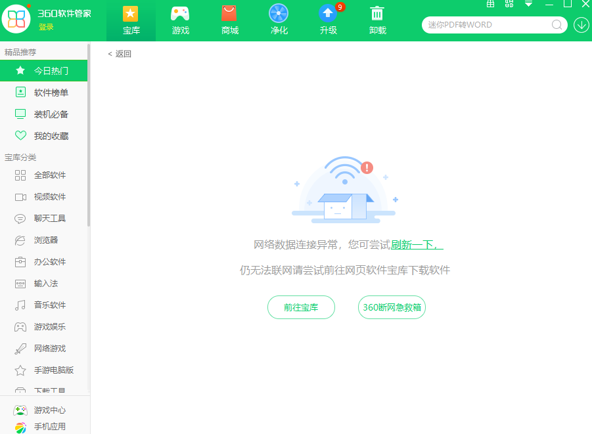This screenshot has width=592, height=434.
Task: Click the 前往宝库 button
Action: pos(300,307)
